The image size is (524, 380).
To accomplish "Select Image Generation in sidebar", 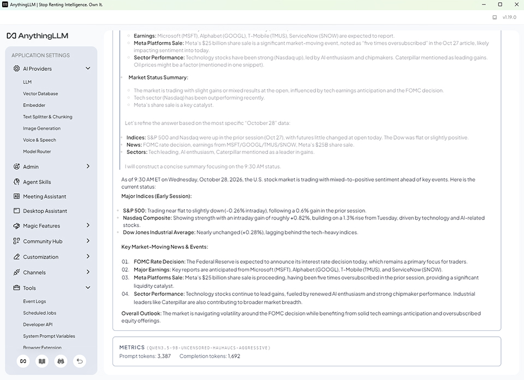I will (42, 128).
